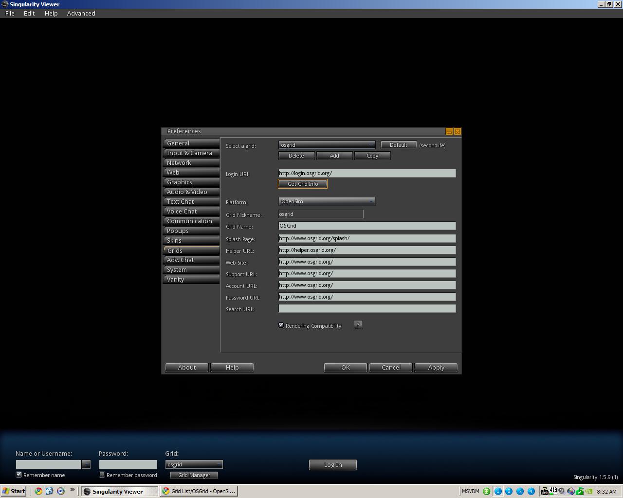Image resolution: width=623 pixels, height=498 pixels.
Task: Enable Remember password
Action: 102,474
